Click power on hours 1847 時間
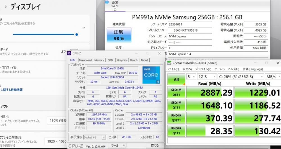Screen dimensions: 281x149 [x=257, y=48]
